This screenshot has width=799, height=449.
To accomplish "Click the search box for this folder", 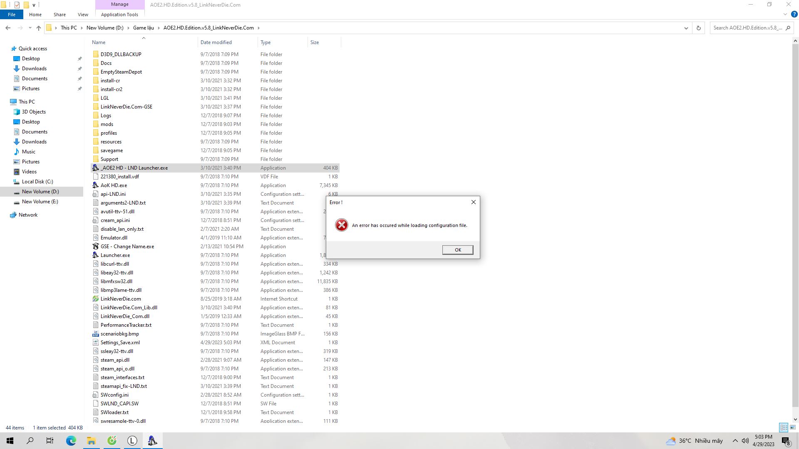I will [x=747, y=28].
